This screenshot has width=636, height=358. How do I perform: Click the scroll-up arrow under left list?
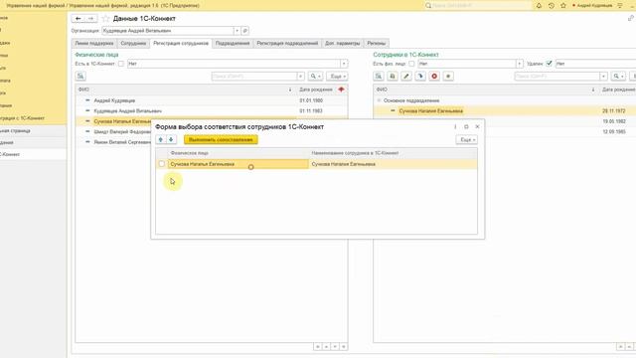326,347
